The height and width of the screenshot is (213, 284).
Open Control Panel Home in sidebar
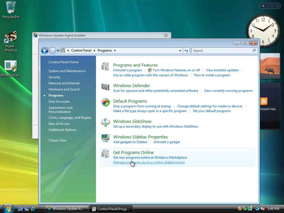pos(64,62)
